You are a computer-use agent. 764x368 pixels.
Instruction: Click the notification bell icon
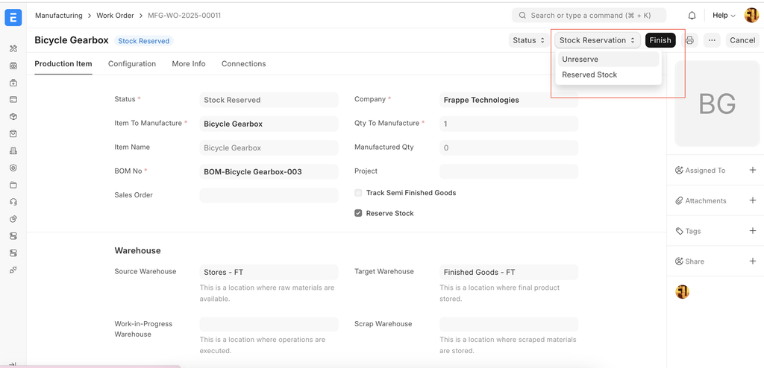pos(692,16)
